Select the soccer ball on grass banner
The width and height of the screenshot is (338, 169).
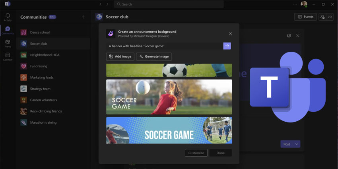point(169,70)
